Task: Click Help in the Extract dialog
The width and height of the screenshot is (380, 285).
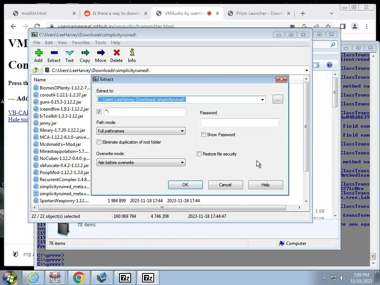Action: tap(266, 185)
